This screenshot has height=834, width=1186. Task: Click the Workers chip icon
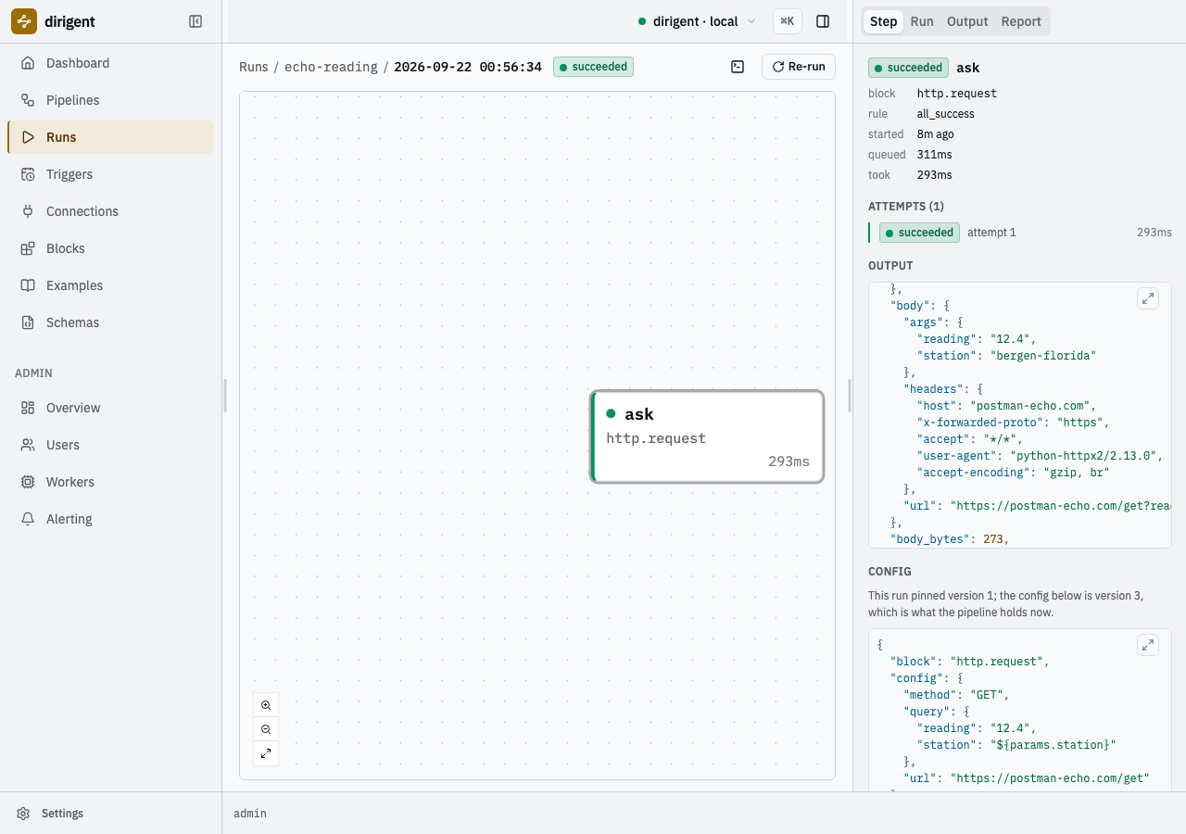[28, 482]
